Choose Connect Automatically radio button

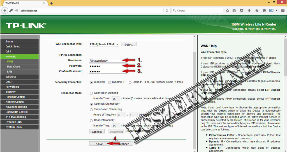tap(91, 104)
